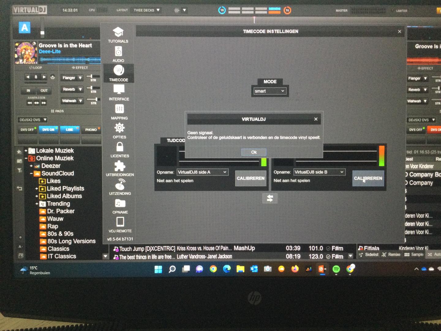The width and height of the screenshot is (441, 331).
Task: Expand the Lokale Muziek folder
Action: [x=26, y=150]
